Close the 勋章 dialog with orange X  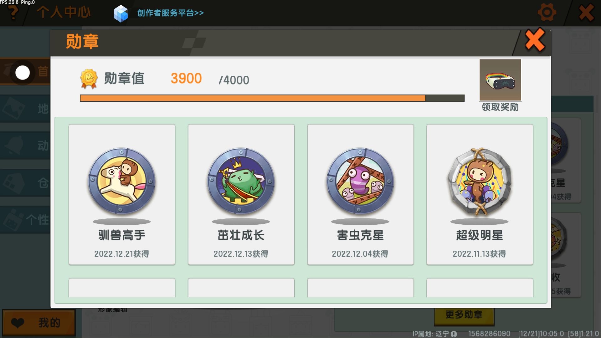[535, 40]
